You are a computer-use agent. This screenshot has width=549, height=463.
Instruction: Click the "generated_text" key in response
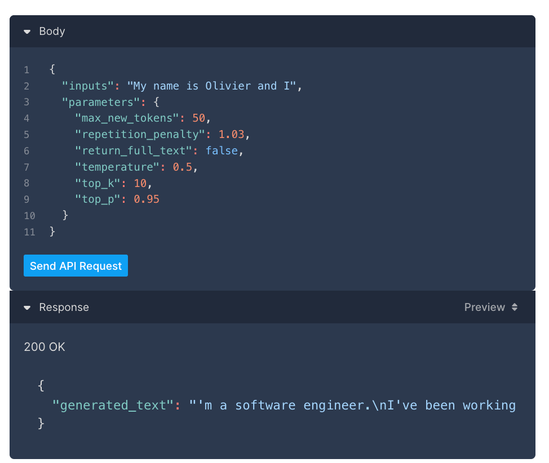[113, 405]
